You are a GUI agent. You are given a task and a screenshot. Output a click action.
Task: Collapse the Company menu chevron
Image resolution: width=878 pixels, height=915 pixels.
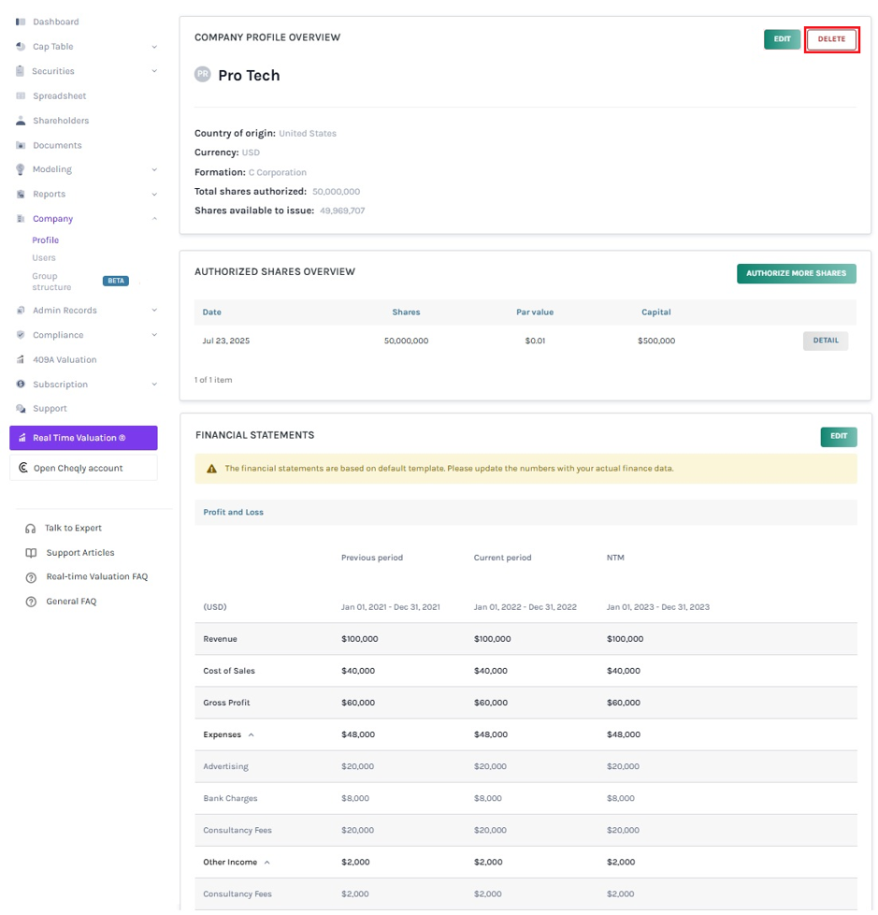coord(154,218)
